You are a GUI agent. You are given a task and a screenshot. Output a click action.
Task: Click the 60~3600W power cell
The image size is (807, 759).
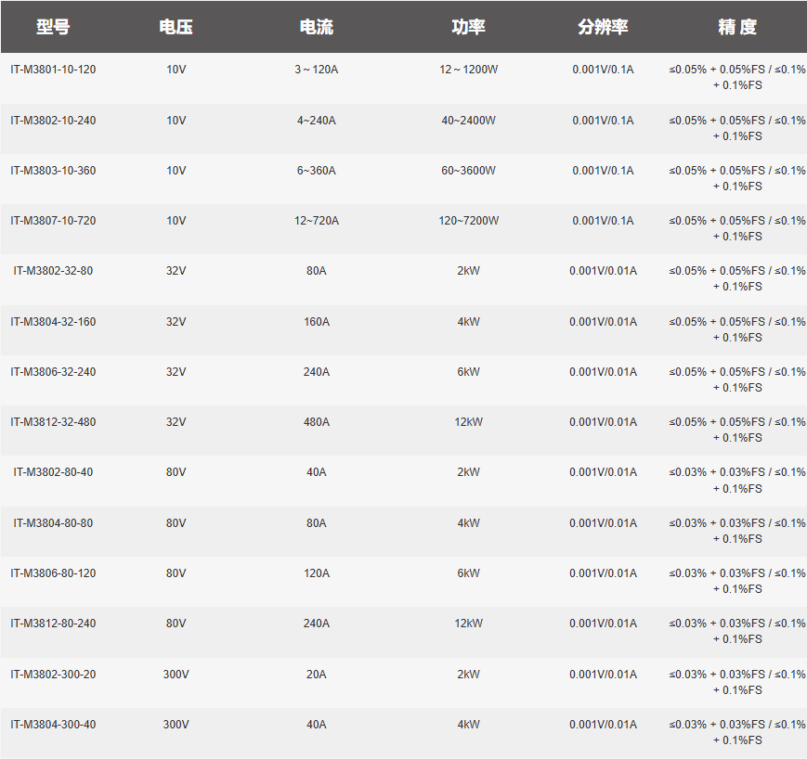[468, 170]
